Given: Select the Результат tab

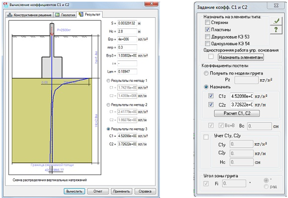Looking at the screenshot, I should pyautogui.click(x=90, y=14).
